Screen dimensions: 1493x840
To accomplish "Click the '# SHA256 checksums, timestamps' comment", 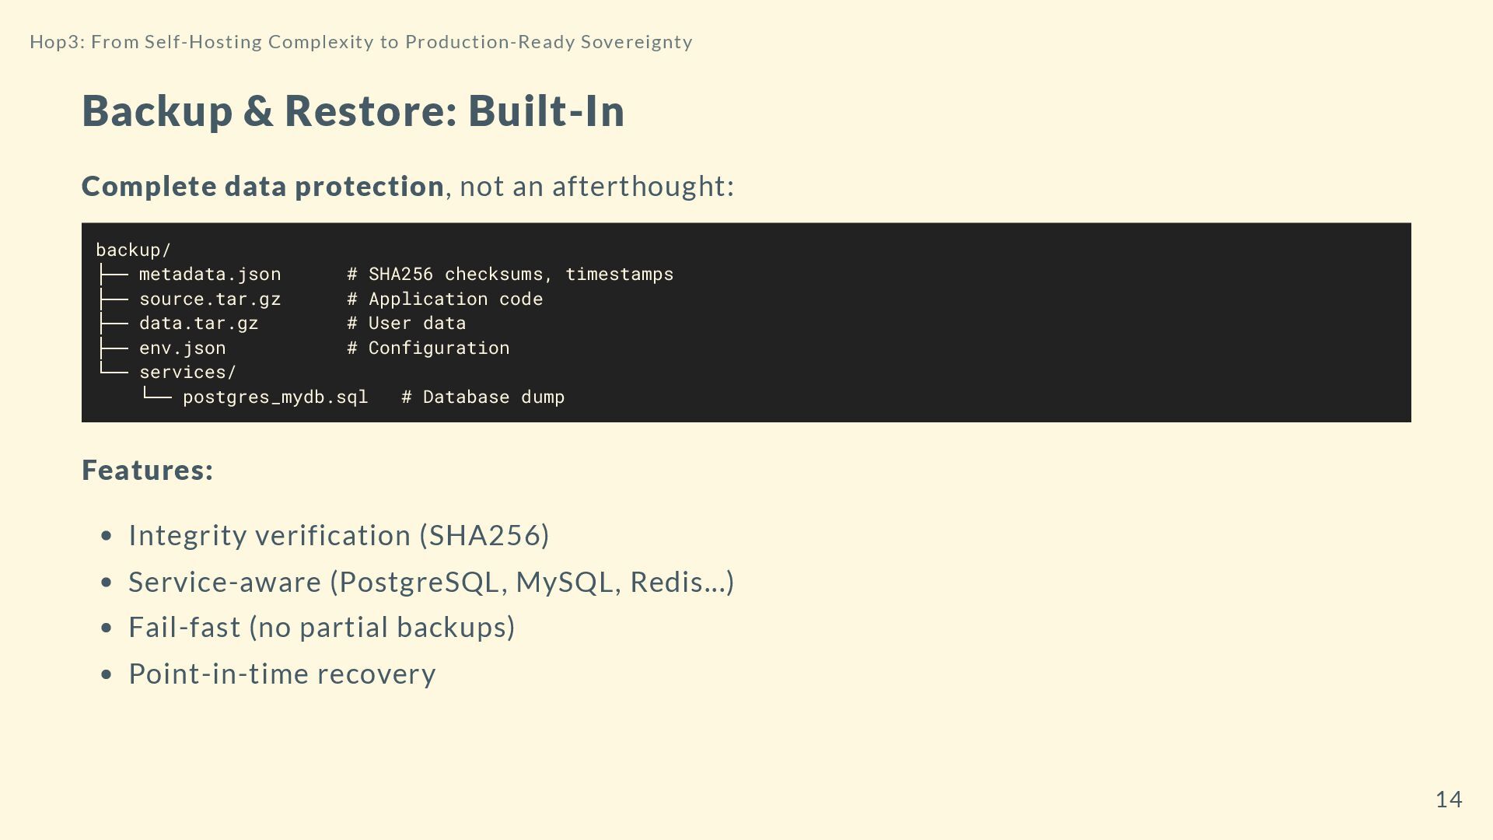I will (510, 275).
